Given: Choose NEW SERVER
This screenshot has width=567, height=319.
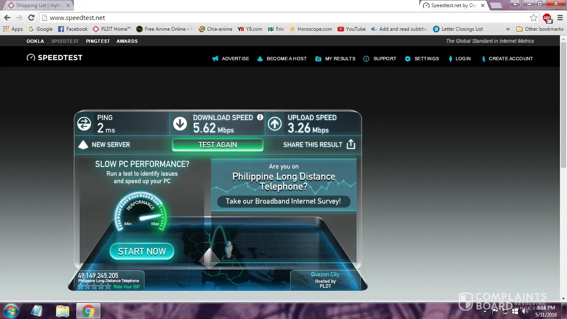Looking at the screenshot, I should 105,145.
